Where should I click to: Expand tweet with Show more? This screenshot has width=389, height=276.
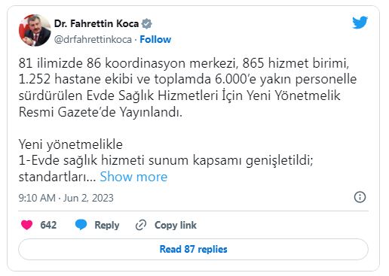[133, 177]
